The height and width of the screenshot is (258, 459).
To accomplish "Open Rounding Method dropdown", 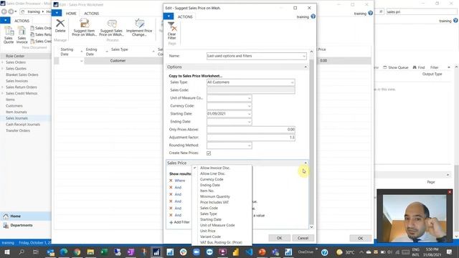I will click(249, 145).
